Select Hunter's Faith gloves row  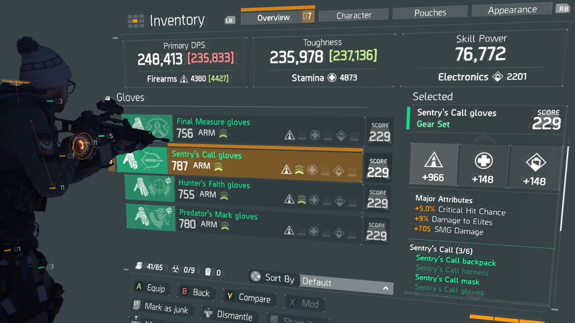tap(243, 192)
